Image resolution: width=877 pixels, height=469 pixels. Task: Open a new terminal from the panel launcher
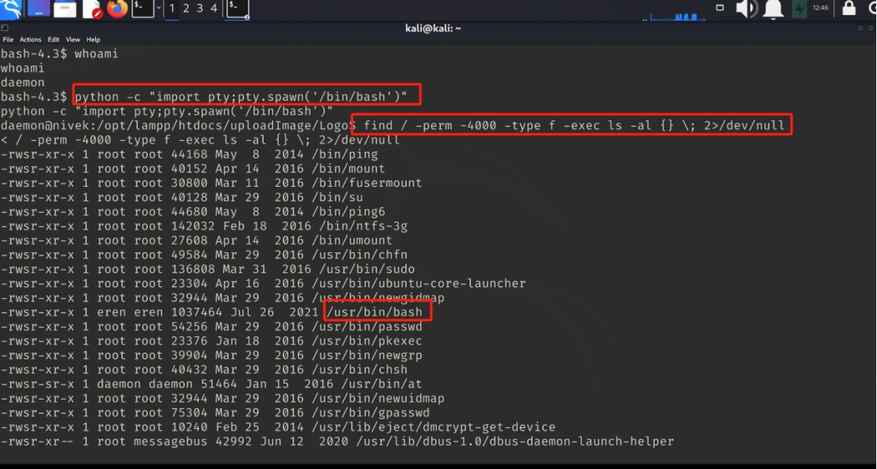tap(142, 9)
